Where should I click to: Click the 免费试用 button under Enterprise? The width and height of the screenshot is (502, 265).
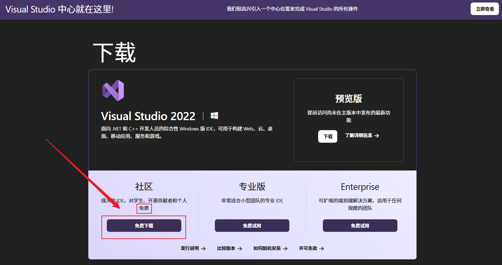360,226
